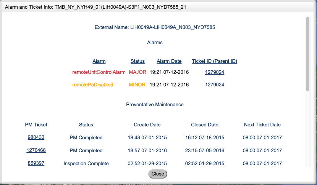Click the Alarm Date column header
Viewport: 317px width, 185px height.
click(169, 61)
